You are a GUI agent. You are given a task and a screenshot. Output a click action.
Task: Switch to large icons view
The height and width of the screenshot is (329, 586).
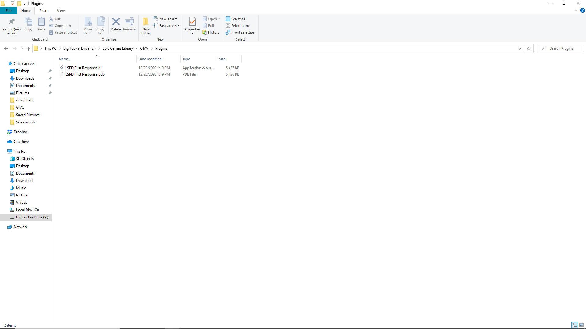(581, 325)
